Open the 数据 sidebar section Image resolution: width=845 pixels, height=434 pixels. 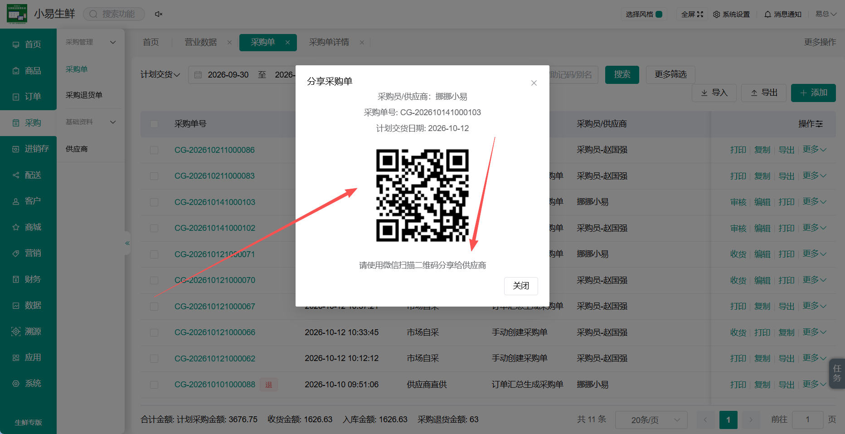[x=28, y=305]
